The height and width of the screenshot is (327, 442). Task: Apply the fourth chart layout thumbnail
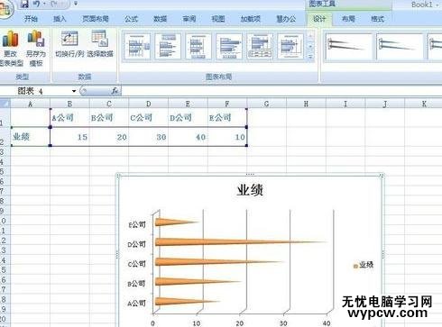pyautogui.click(x=229, y=47)
